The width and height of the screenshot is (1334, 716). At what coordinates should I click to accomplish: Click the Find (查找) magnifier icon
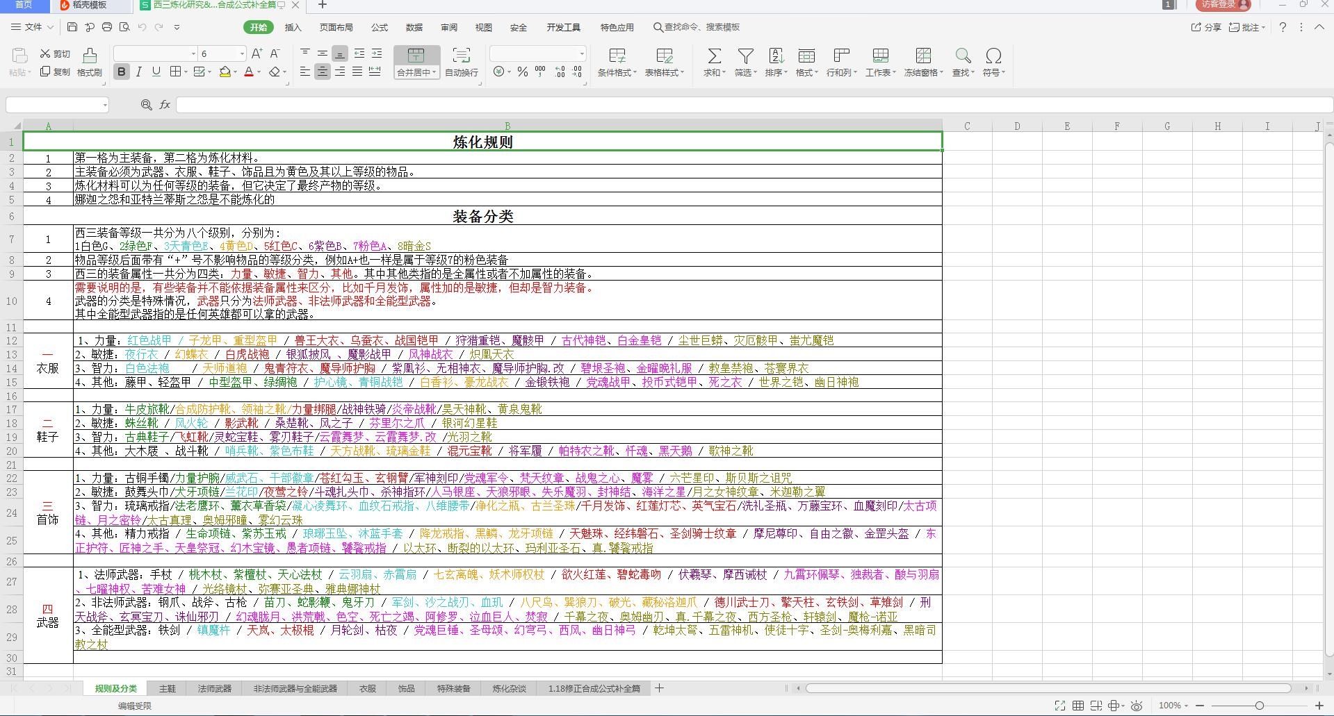pos(963,56)
